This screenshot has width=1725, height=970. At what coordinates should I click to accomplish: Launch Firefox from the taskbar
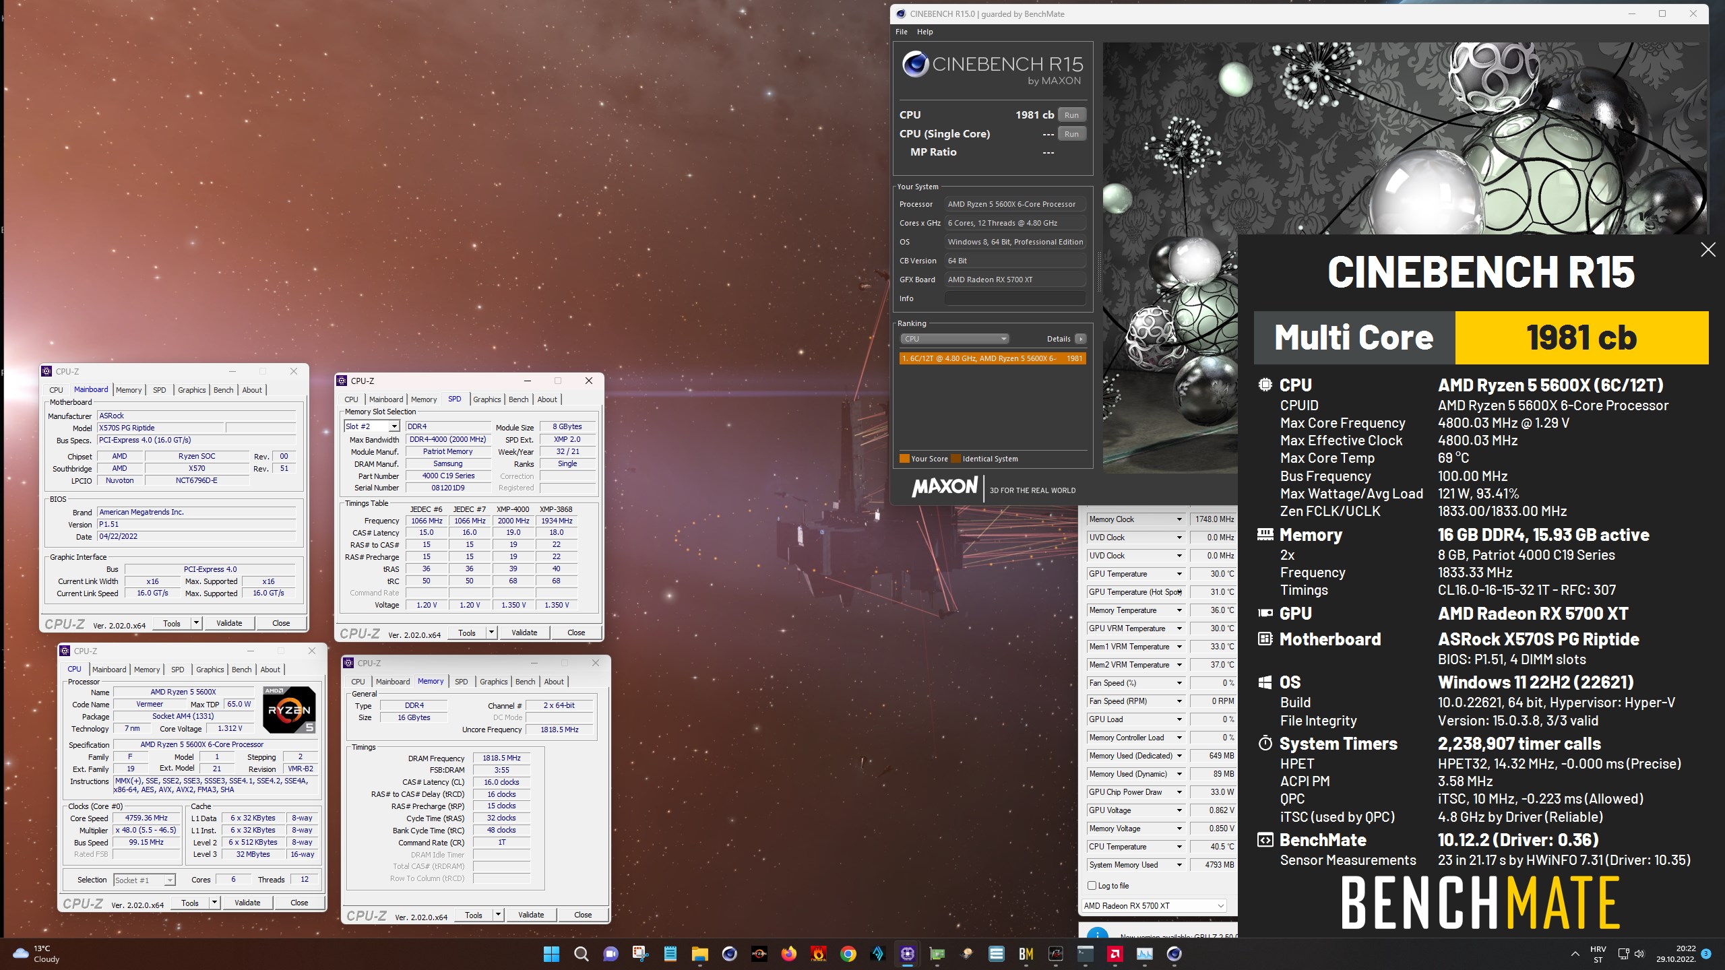[788, 954]
